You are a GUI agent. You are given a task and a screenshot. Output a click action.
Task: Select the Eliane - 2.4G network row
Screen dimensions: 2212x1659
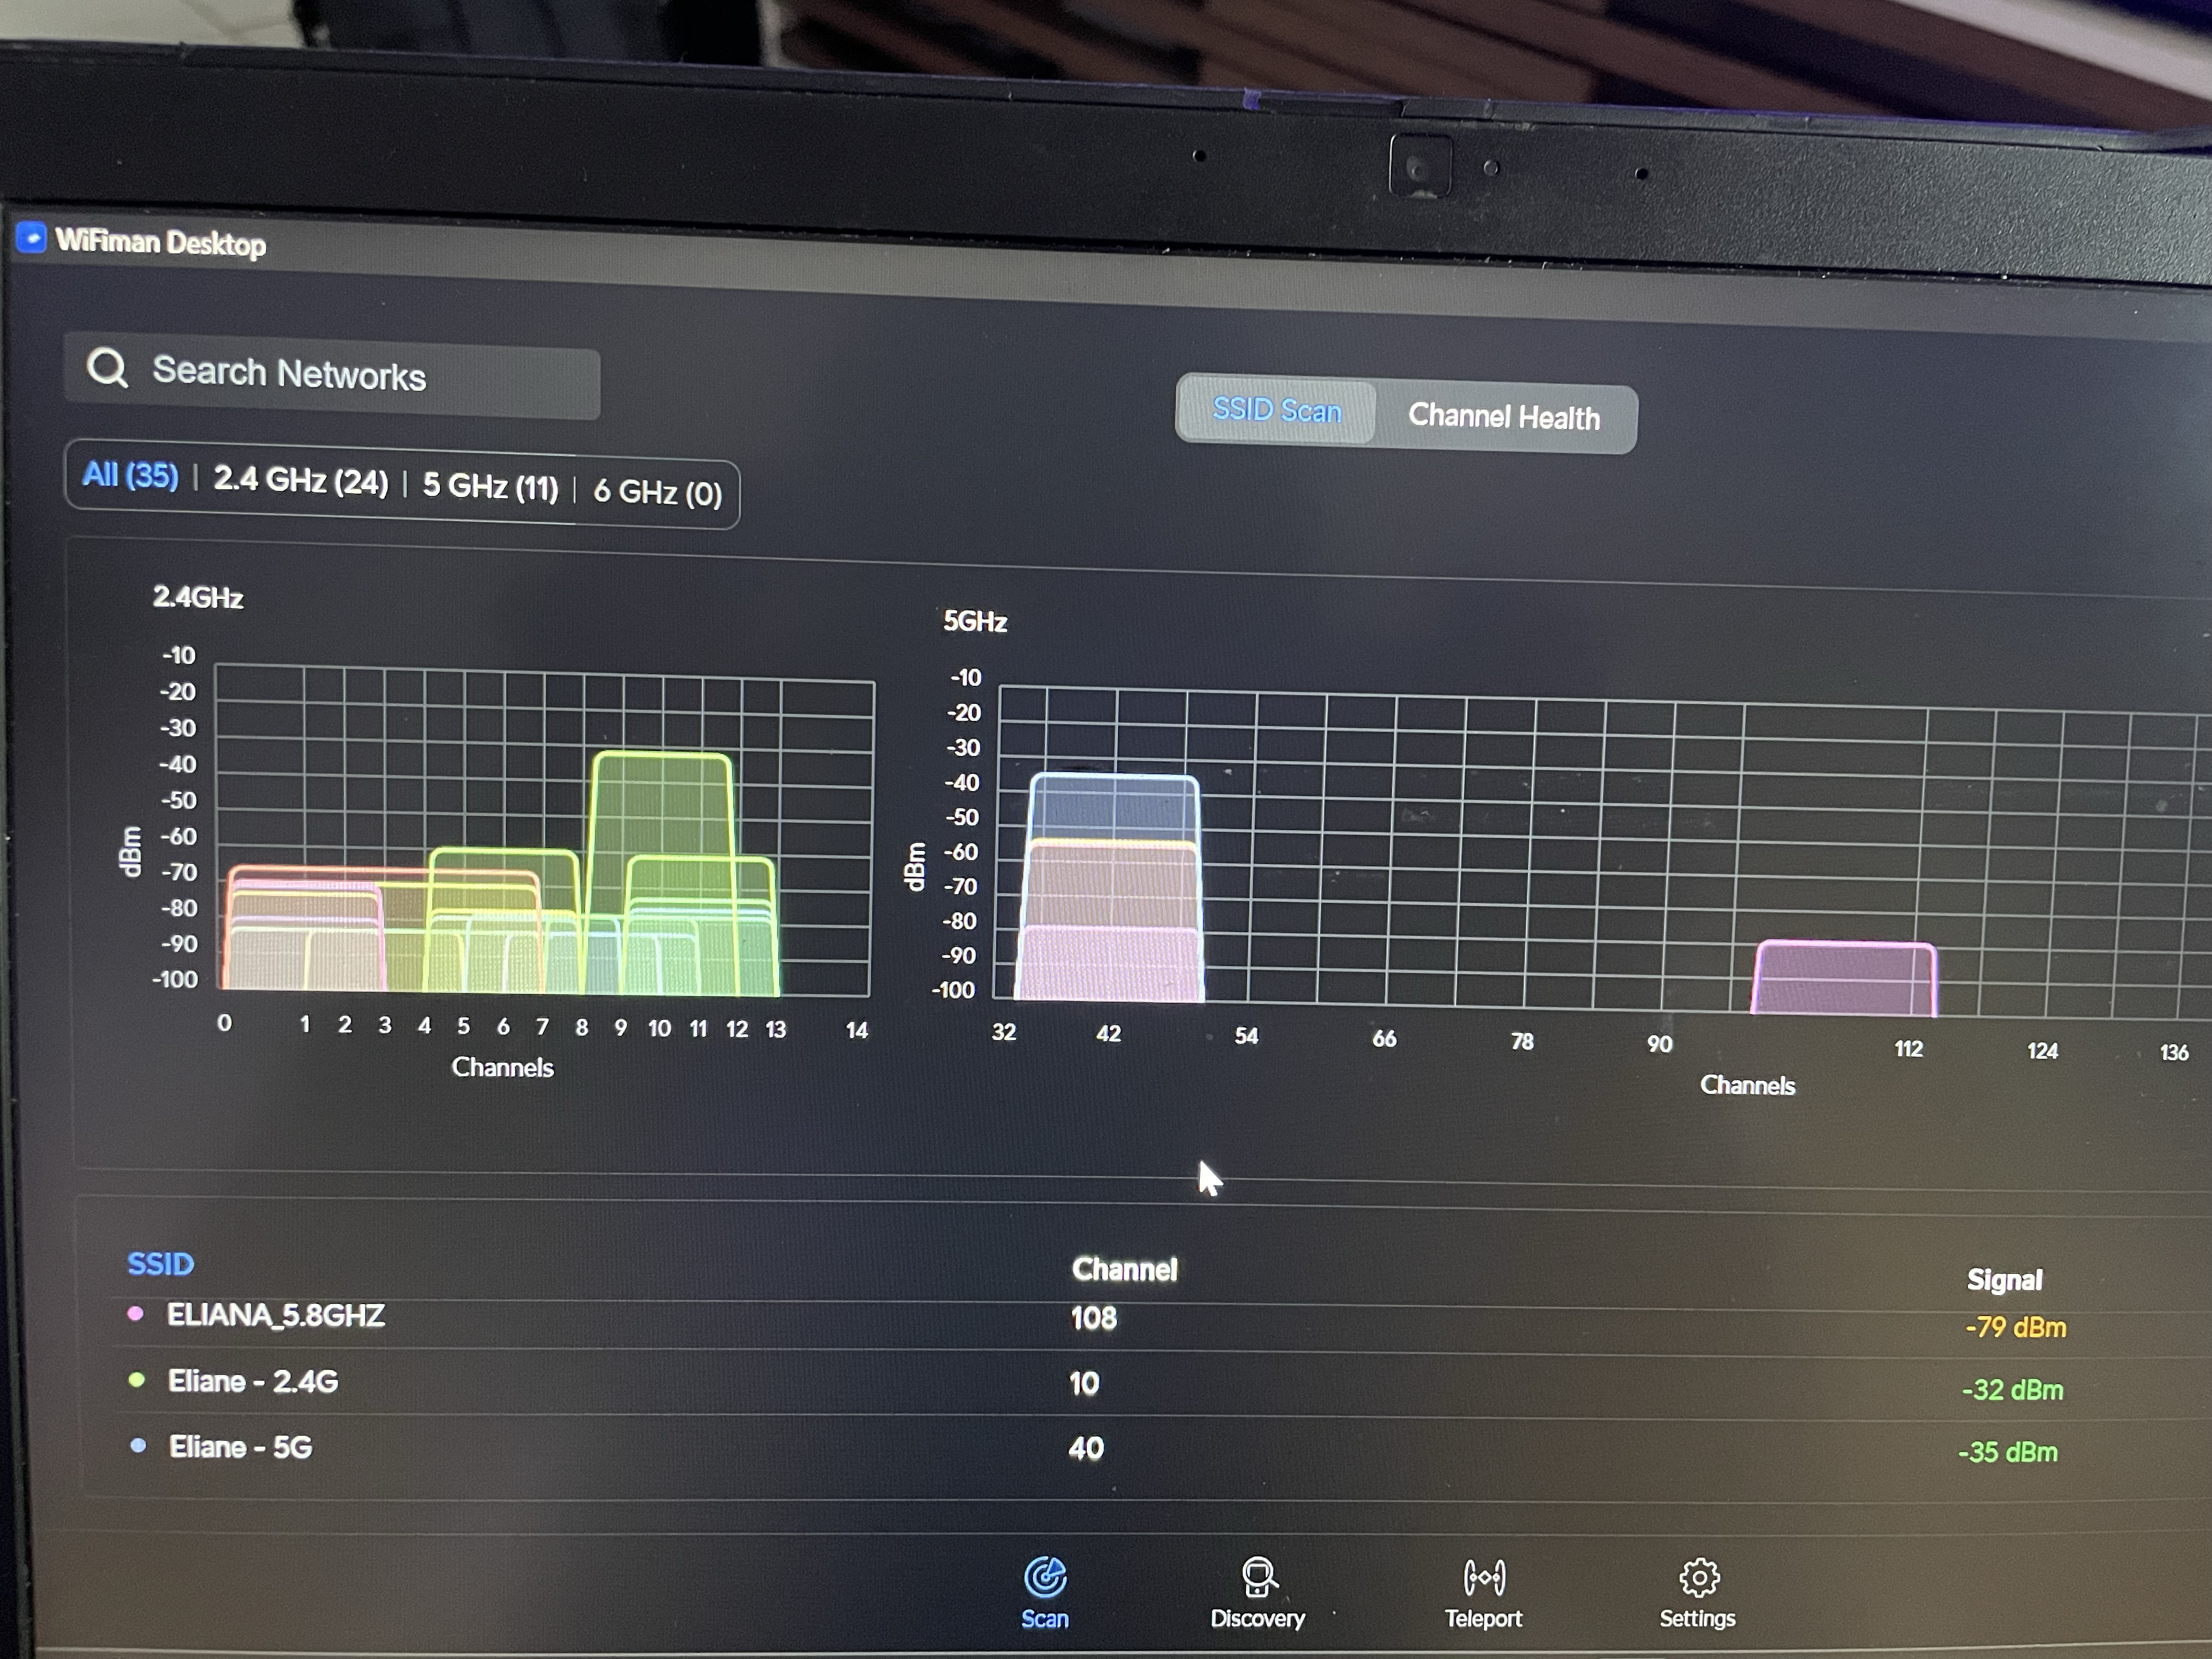252,1382
